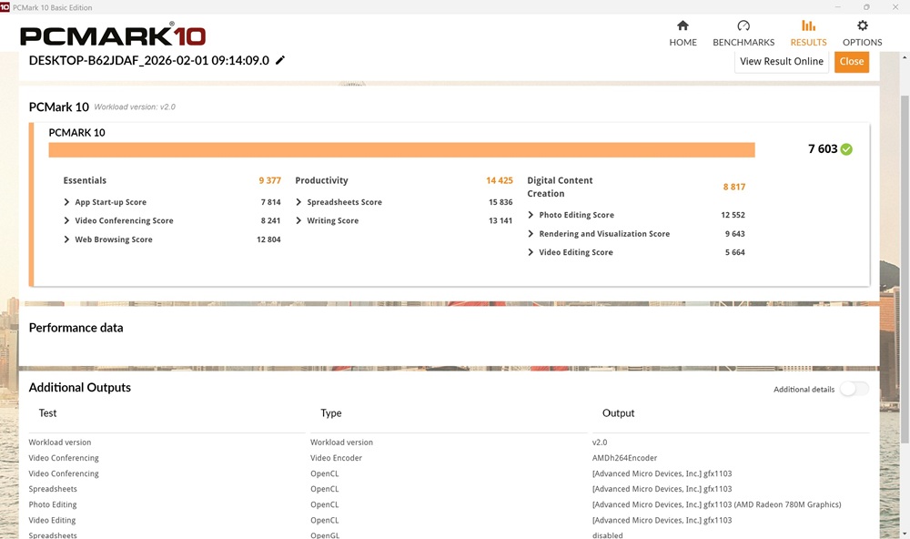Click the PCMark 10 logo
Viewport: 910px width, 539px height.
pos(113,36)
